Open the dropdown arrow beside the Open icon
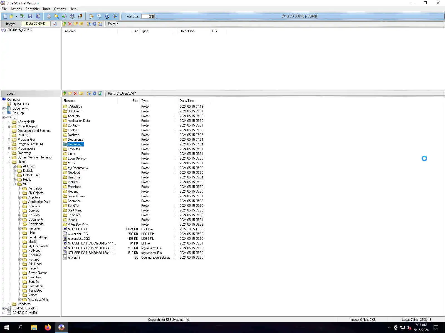 tap(16, 16)
